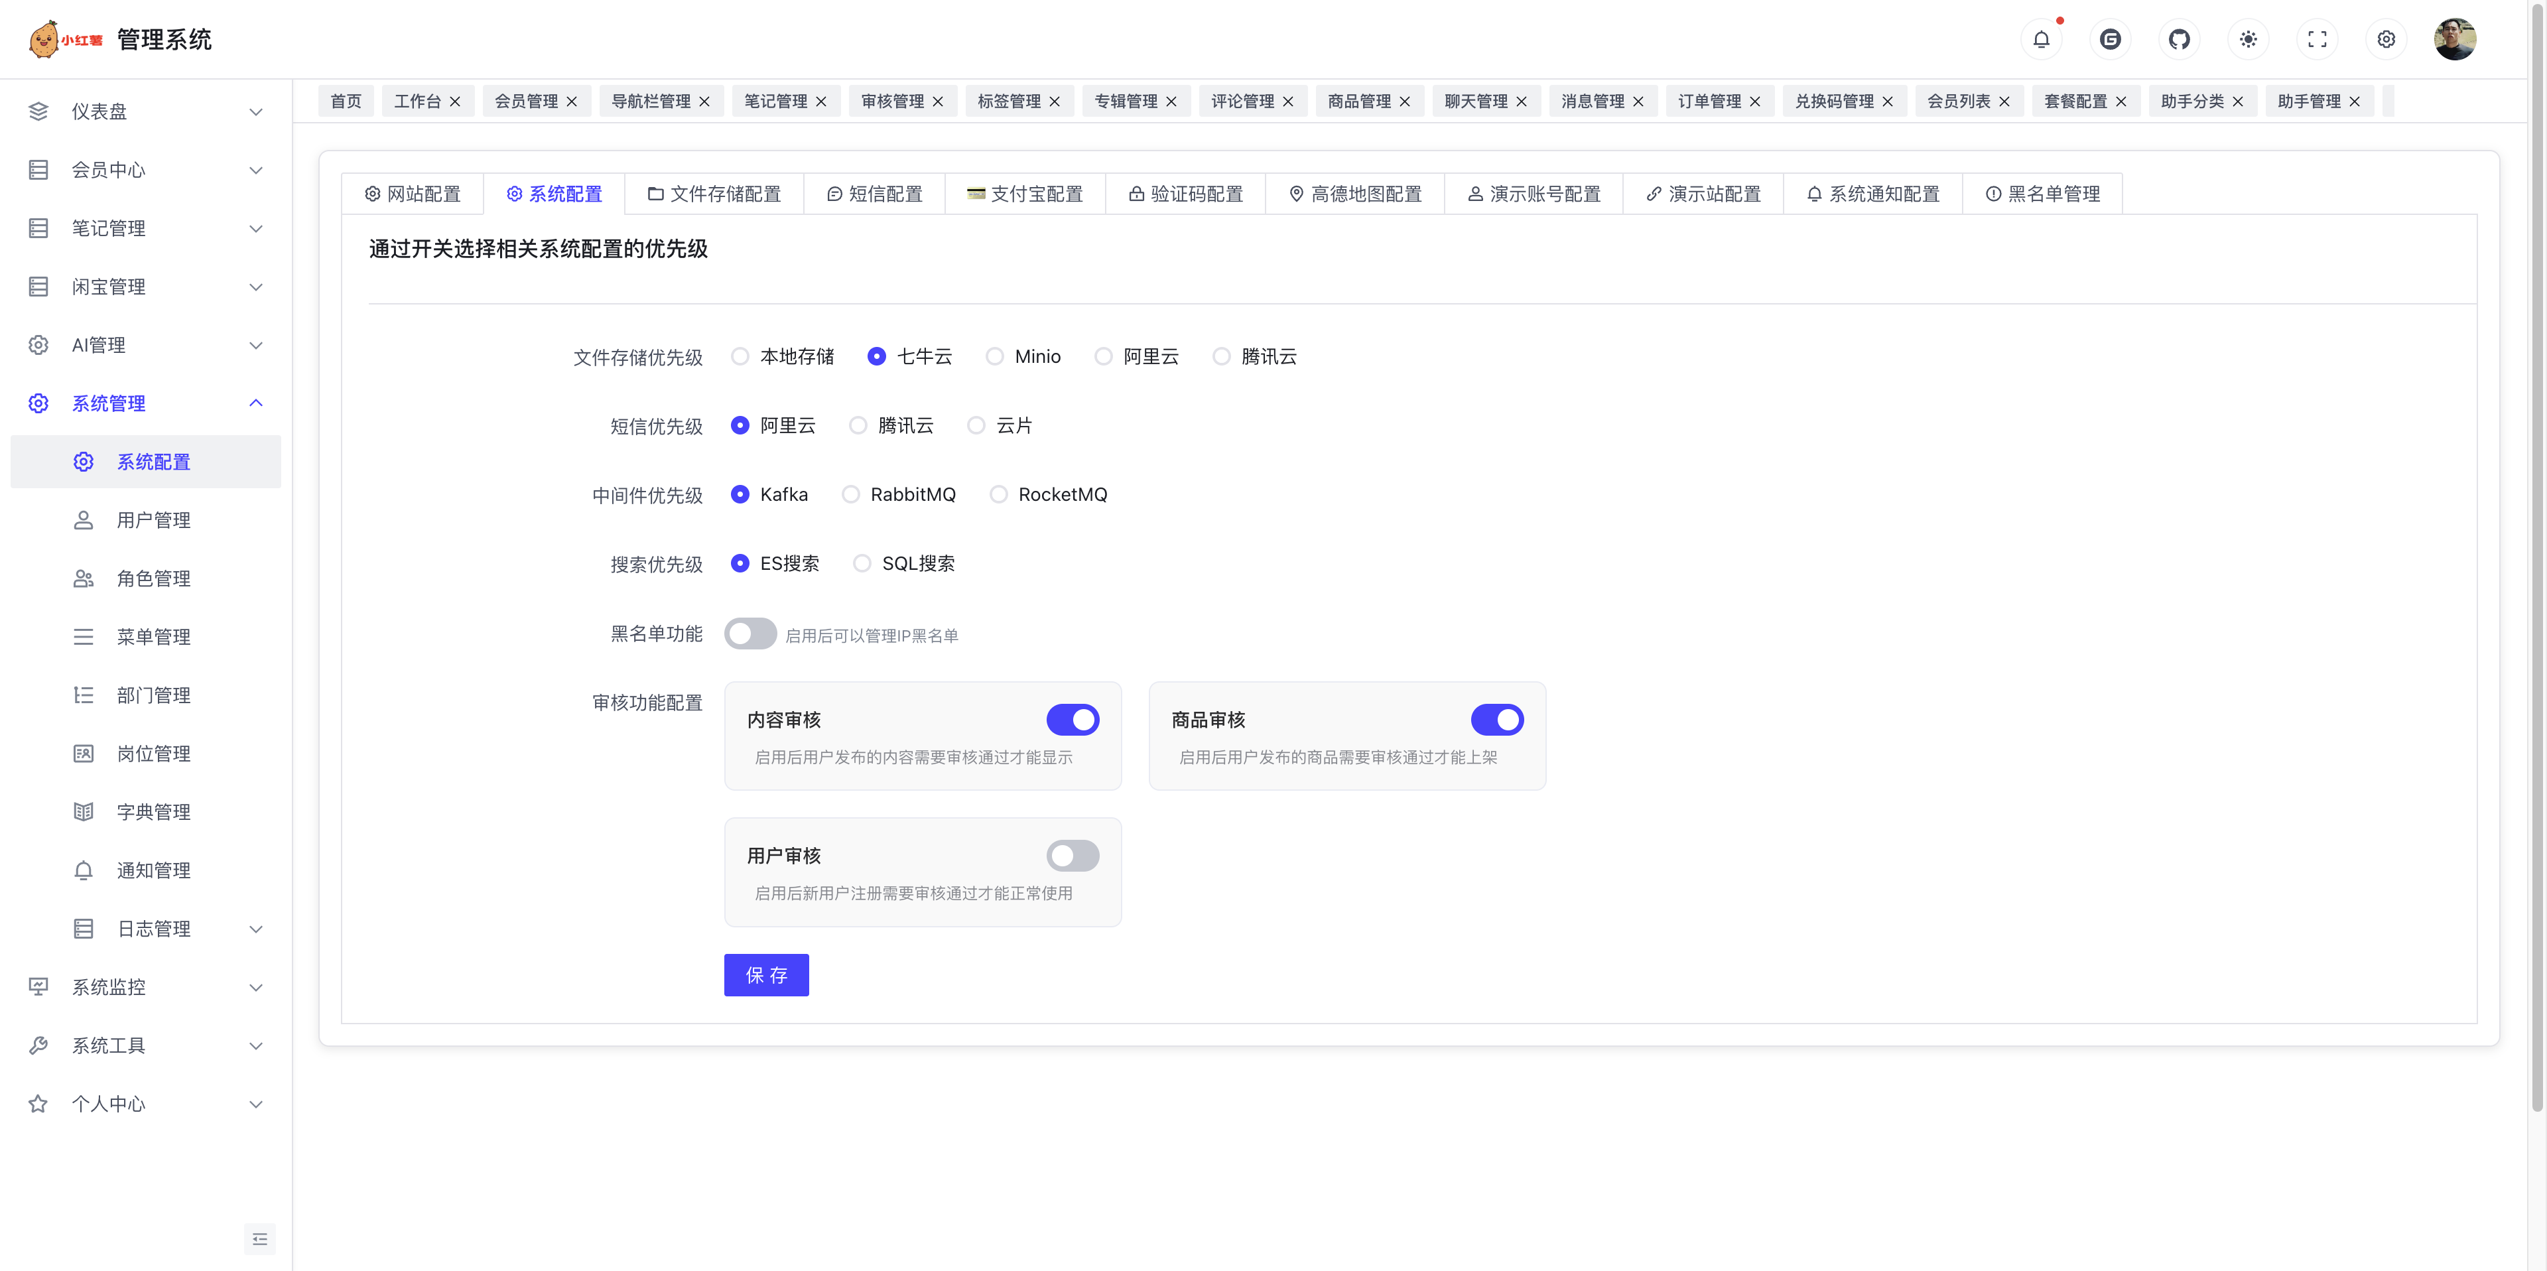Image resolution: width=2547 pixels, height=1271 pixels.
Task: Open the notification bell icon
Action: coord(2041,40)
